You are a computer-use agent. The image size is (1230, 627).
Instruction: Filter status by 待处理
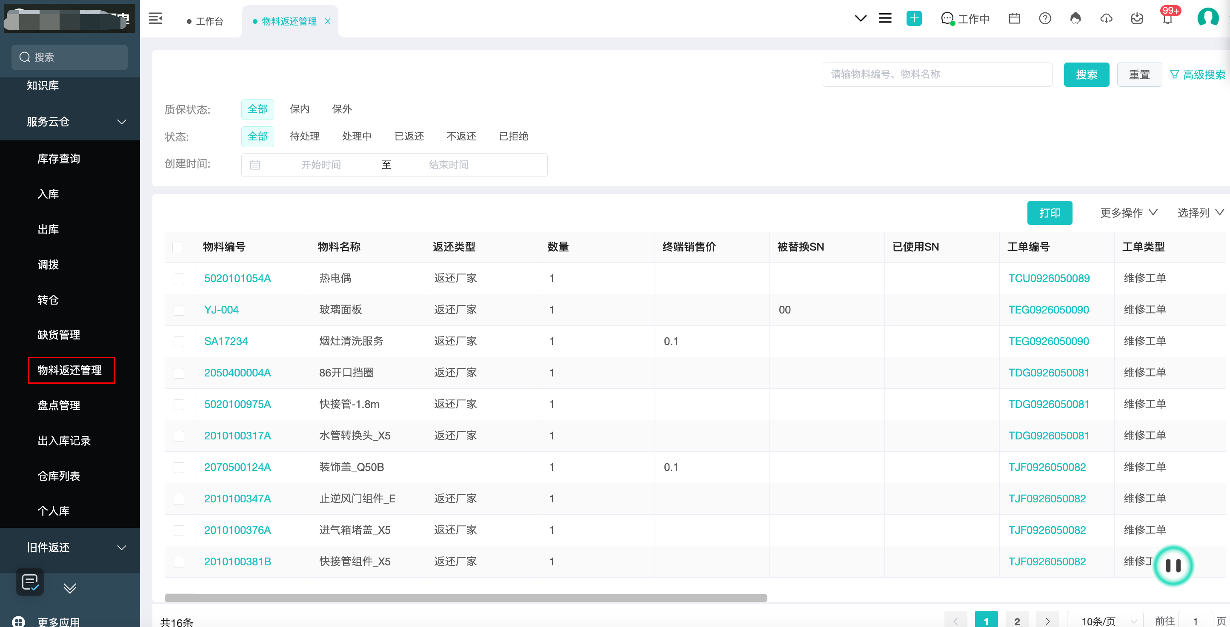305,137
